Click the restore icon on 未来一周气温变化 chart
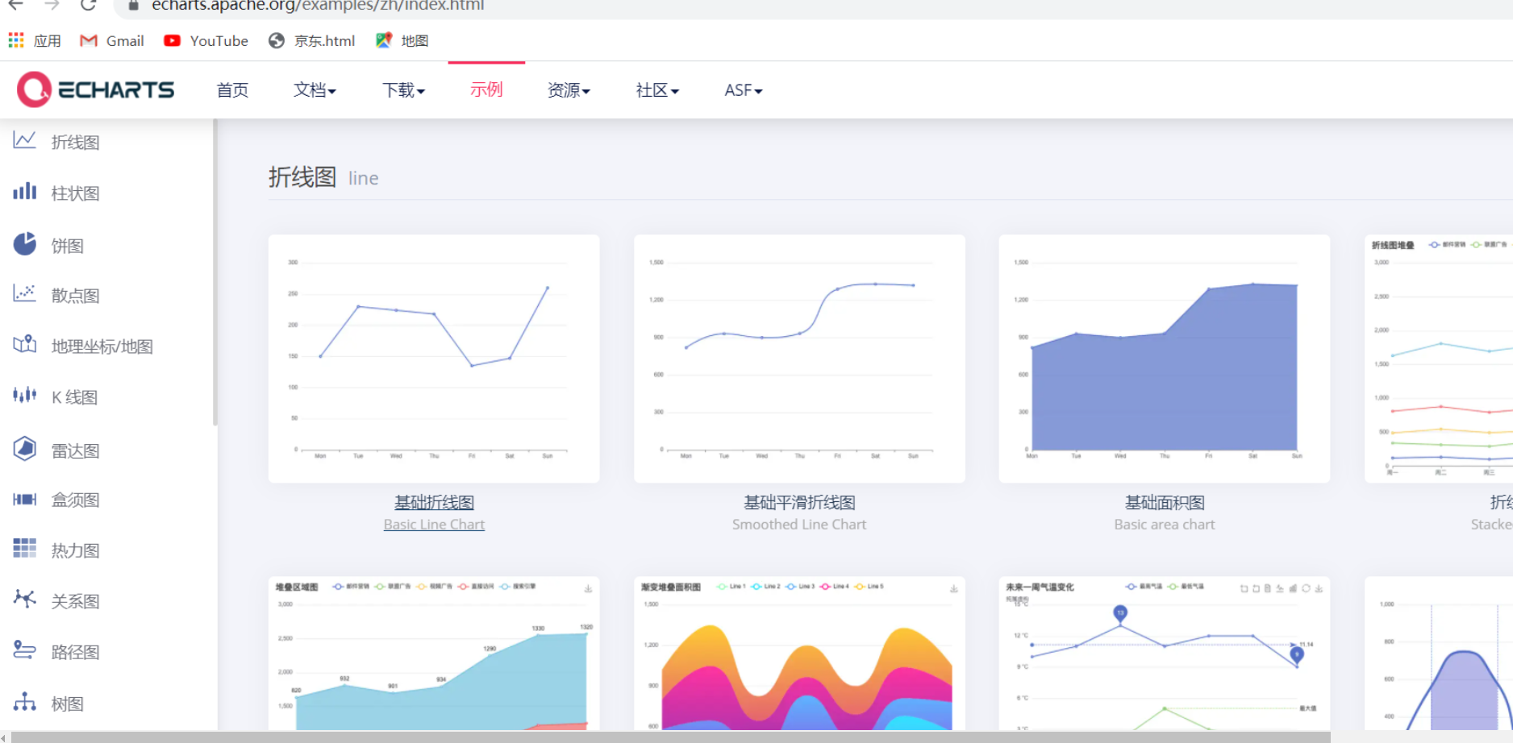The image size is (1513, 743). pos(1306,588)
